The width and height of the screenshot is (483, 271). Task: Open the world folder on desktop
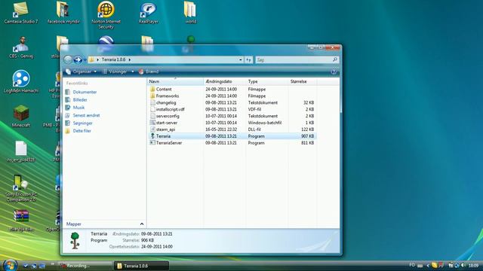coord(190,13)
